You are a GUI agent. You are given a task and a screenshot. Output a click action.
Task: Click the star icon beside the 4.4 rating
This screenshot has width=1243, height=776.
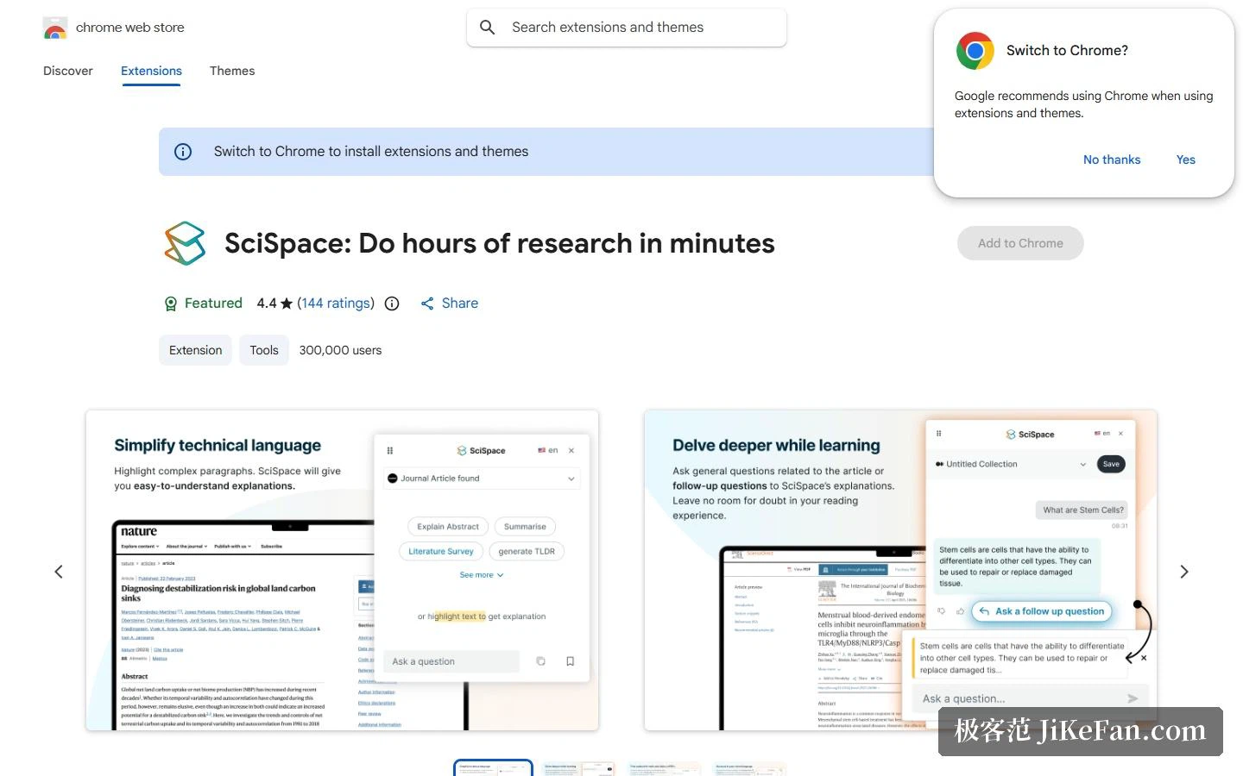pos(287,304)
